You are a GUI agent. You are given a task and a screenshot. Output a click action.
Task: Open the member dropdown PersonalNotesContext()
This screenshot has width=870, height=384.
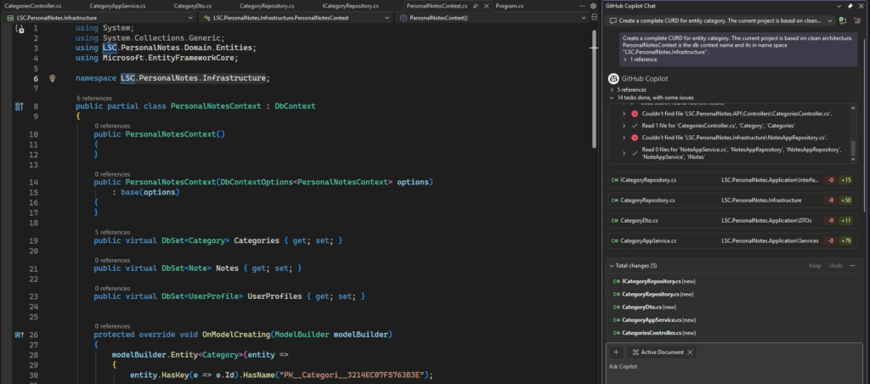493,18
